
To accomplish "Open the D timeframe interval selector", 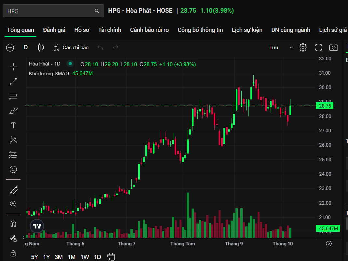I will 26,48.
